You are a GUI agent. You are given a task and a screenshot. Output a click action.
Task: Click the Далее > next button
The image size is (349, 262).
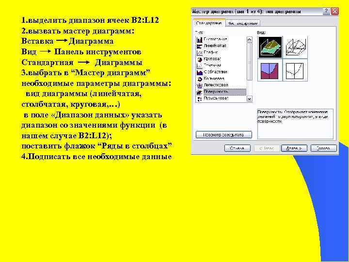pyautogui.click(x=294, y=148)
